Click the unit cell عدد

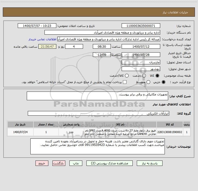[71, 132]
